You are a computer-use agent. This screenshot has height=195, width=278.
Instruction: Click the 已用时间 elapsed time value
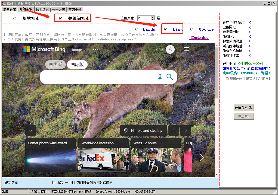tap(251, 63)
